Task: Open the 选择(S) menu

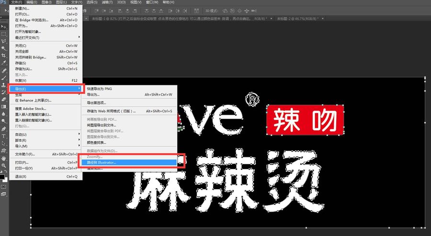Action: click(x=92, y=2)
